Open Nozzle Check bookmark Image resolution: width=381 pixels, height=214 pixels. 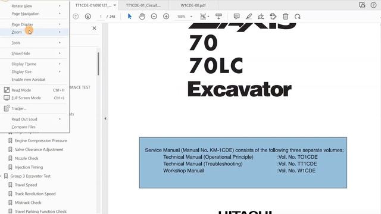[x=26, y=159]
